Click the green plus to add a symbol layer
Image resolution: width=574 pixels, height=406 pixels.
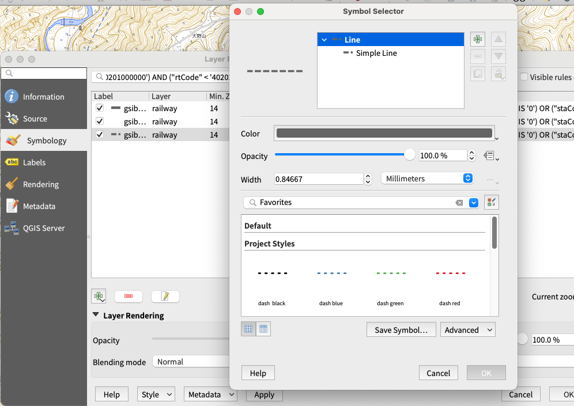477,39
